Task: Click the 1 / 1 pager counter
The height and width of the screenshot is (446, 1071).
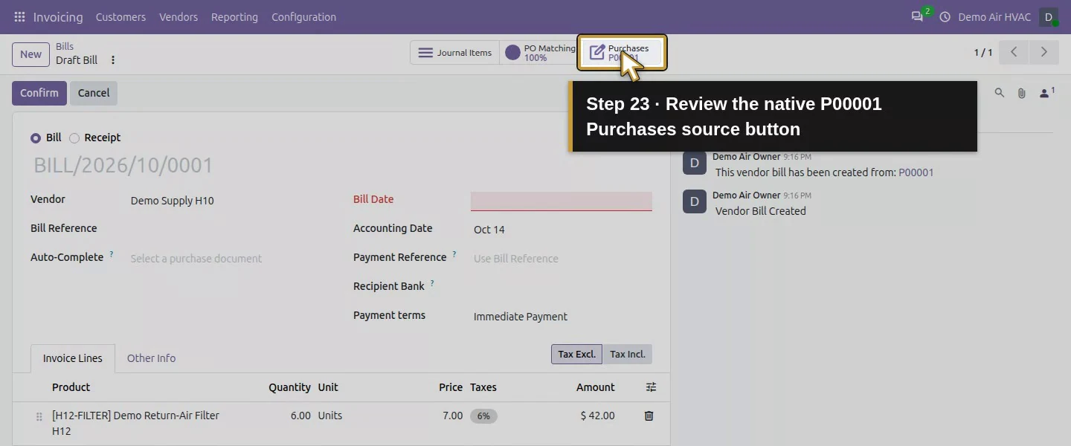Action: 983,52
